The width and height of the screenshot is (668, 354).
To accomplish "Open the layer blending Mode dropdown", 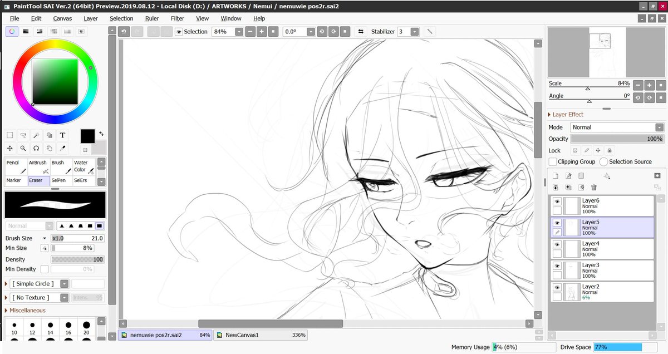I will point(660,127).
